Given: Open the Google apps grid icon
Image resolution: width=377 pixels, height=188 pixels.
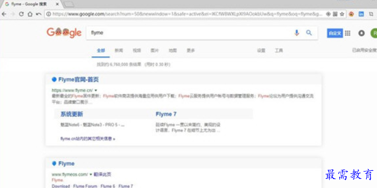Looking at the screenshot, I should tap(347, 33).
